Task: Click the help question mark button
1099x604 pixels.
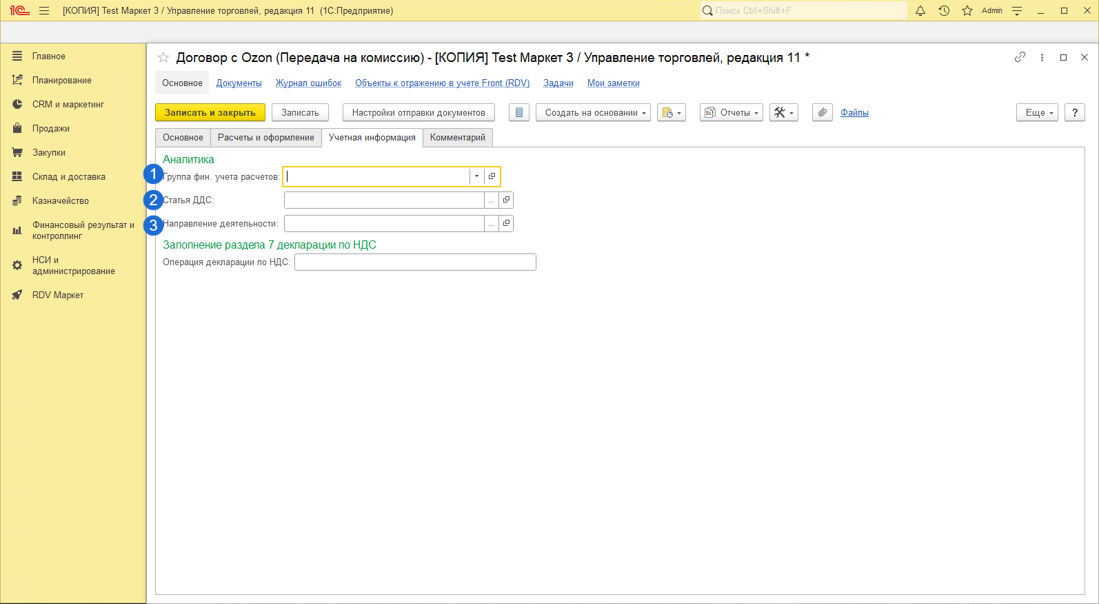Action: click(1075, 112)
